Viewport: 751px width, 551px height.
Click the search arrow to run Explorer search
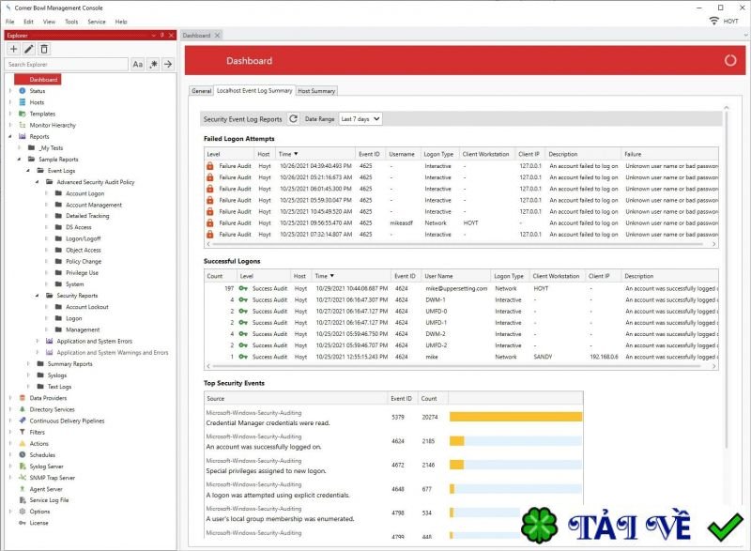169,65
